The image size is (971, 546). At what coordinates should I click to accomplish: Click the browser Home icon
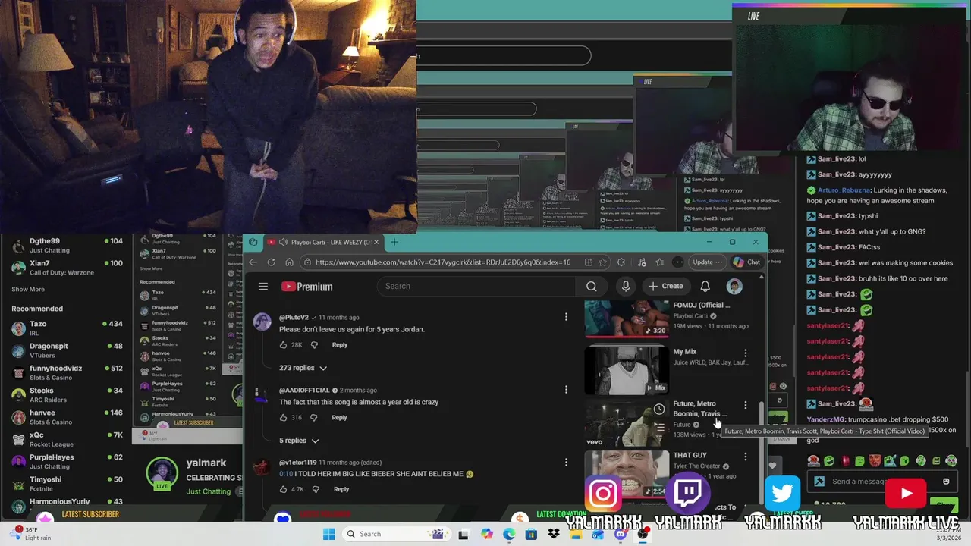pyautogui.click(x=289, y=262)
